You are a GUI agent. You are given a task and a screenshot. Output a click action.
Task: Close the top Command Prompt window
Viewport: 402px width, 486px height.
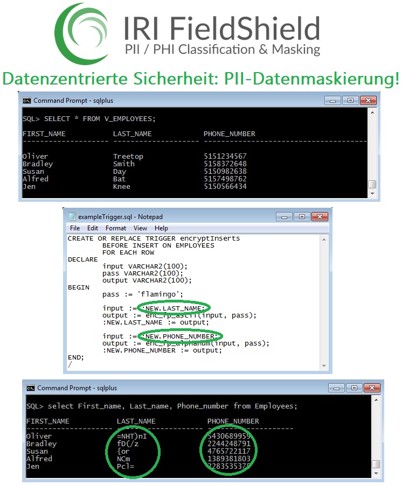pyautogui.click(x=368, y=101)
